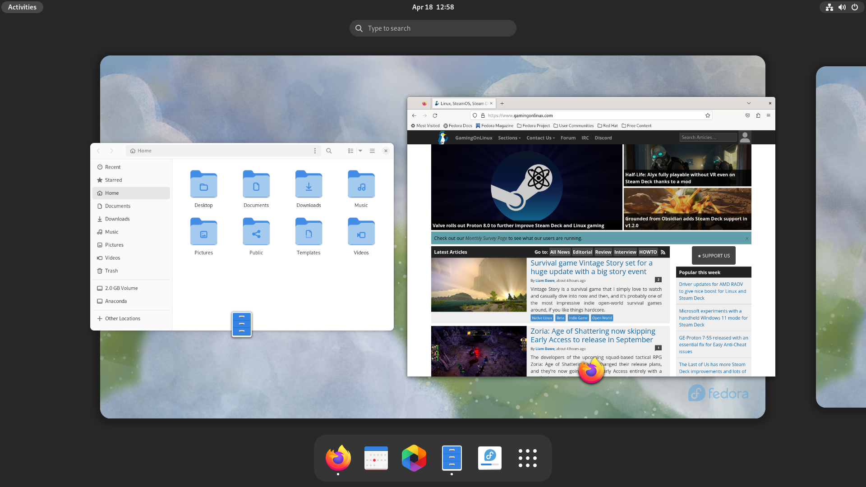Screen dimensions: 866x487
Task: Bookmark the current page via star icon
Action: 708,115
